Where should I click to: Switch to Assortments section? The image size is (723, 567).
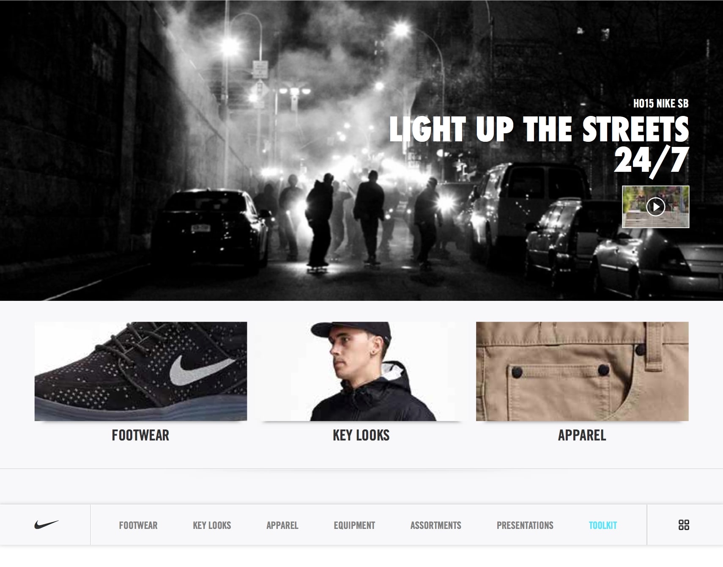coord(435,525)
